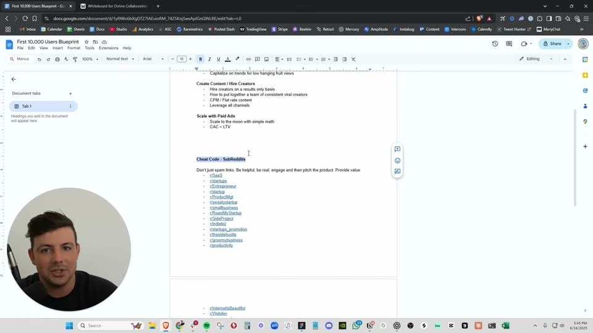The height and width of the screenshot is (333, 593).
Task: Open the checklist options dropdown
Action: coord(301,59)
